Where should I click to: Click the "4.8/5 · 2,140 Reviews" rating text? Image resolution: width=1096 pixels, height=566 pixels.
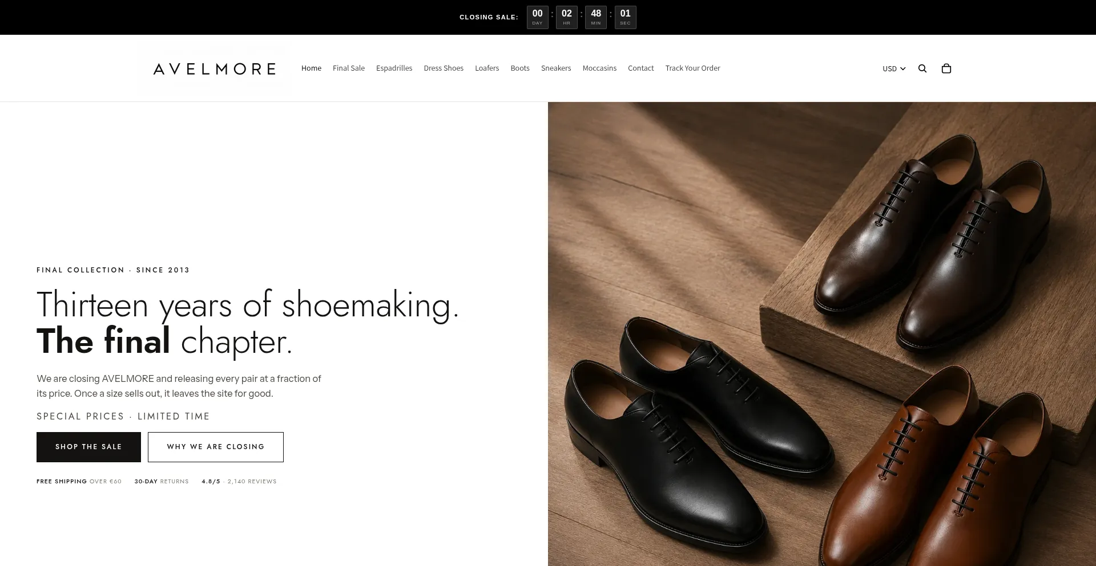(x=239, y=482)
